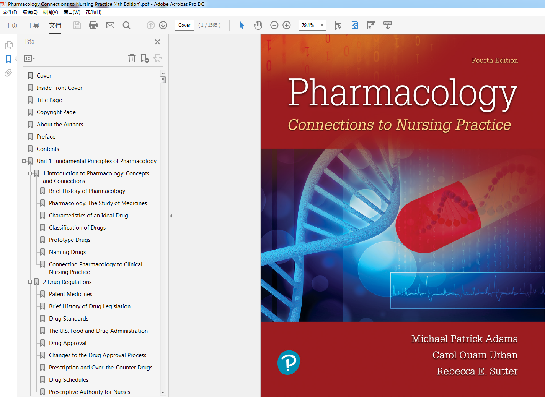
Task: Open Drug Approval bookmark
Action: click(x=68, y=343)
